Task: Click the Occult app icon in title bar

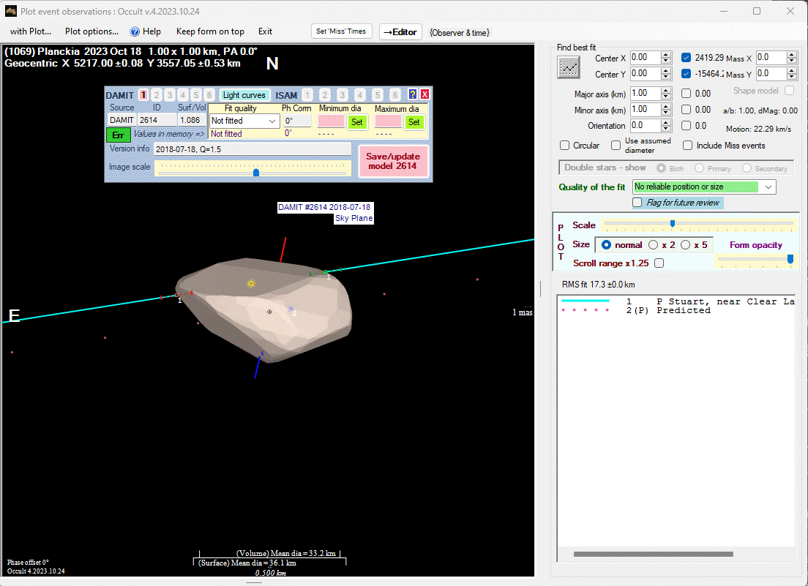Action: pyautogui.click(x=10, y=11)
